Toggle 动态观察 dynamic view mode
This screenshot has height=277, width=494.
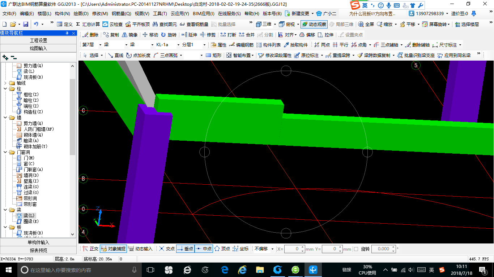coord(314,24)
